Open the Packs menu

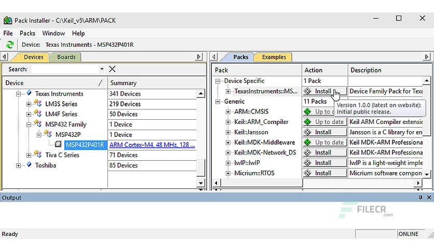(x=27, y=33)
